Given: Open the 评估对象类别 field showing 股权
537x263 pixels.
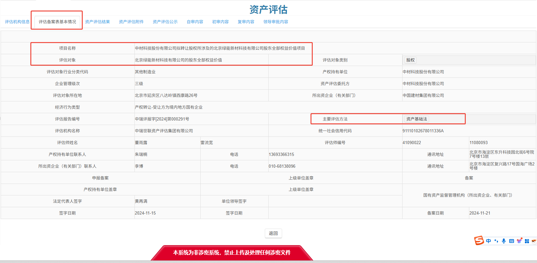Looking at the screenshot, I should pos(469,60).
